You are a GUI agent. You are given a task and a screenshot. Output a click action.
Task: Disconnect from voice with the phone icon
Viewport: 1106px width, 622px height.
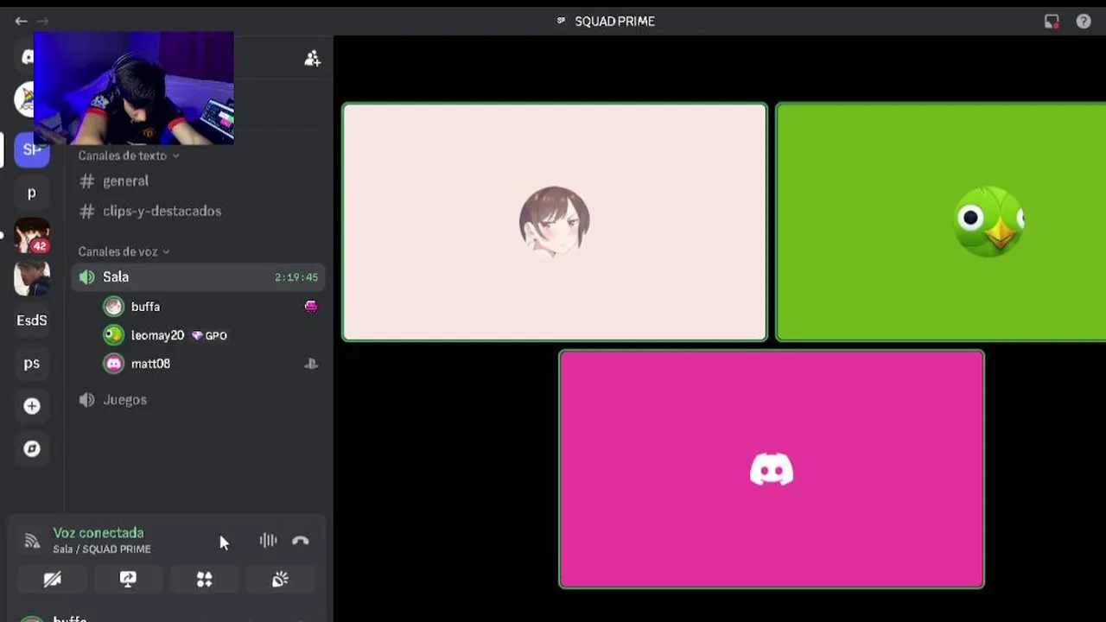pos(301,541)
